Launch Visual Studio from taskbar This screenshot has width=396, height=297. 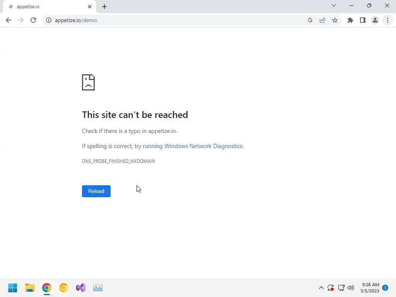81,288
